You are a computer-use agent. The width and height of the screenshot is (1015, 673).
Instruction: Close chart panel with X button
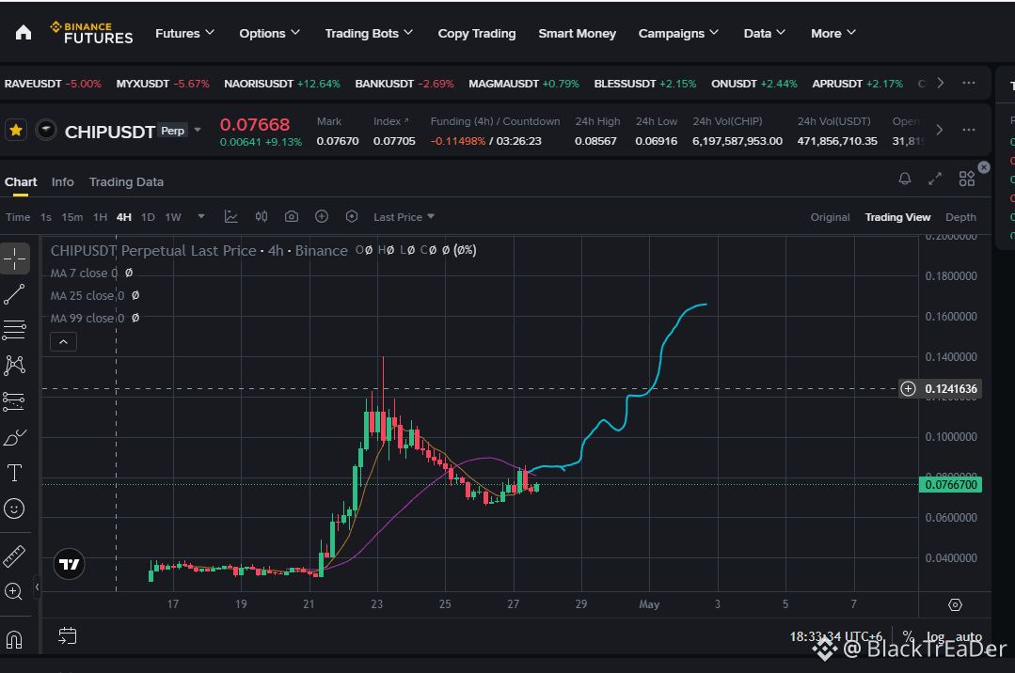(x=984, y=167)
